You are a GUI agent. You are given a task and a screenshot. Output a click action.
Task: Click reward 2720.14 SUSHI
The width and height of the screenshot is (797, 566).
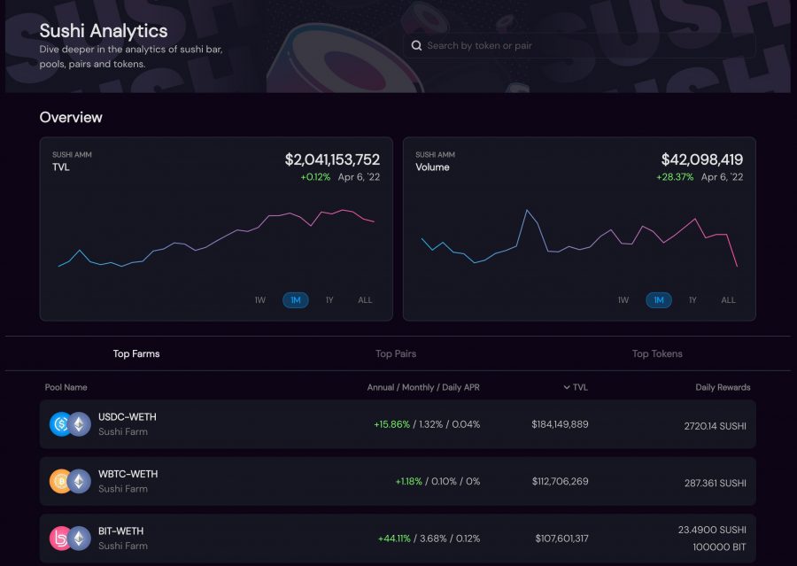(716, 426)
